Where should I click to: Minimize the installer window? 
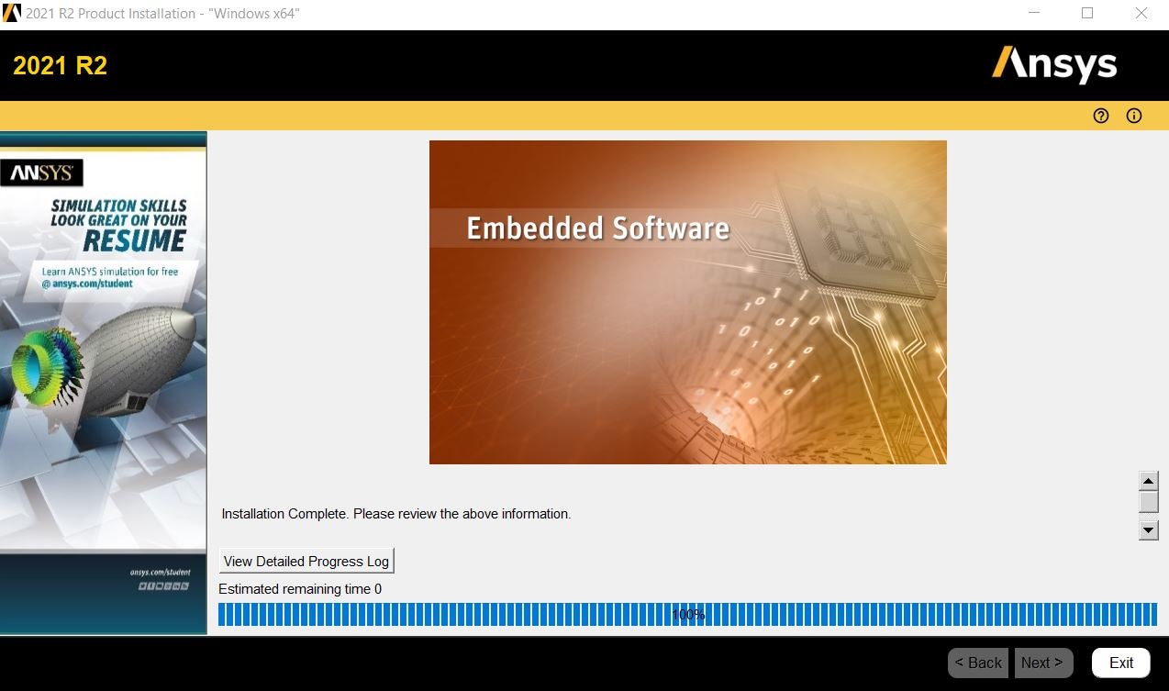(1033, 13)
